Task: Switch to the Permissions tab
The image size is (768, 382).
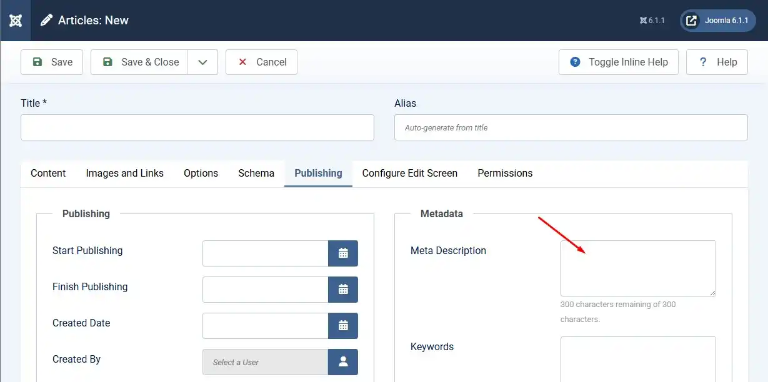Action: [x=505, y=174]
